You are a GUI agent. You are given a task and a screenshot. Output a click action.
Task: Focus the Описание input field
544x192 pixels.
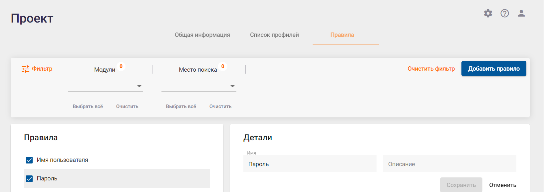[x=450, y=164]
